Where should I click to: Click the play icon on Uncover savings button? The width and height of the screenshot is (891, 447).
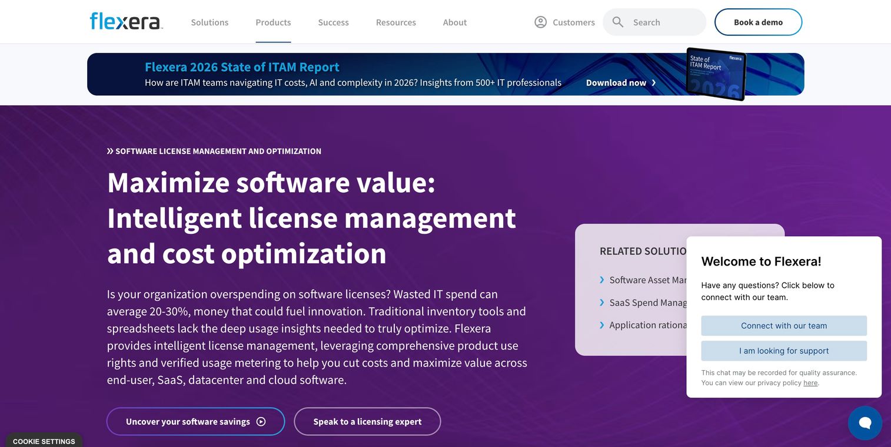pos(261,422)
